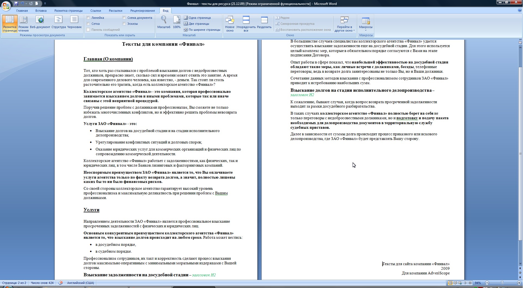Toggle the Gridlines checkbox (Сетка)
The image size is (523, 288).
[88, 24]
